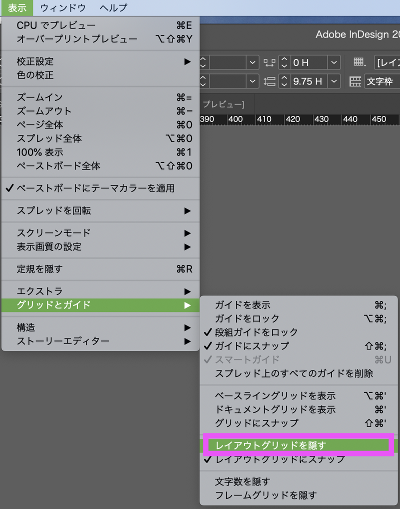Click the stepper arrows for 9.75 H
Image resolution: width=400 pixels, height=509 pixels.
[284, 81]
